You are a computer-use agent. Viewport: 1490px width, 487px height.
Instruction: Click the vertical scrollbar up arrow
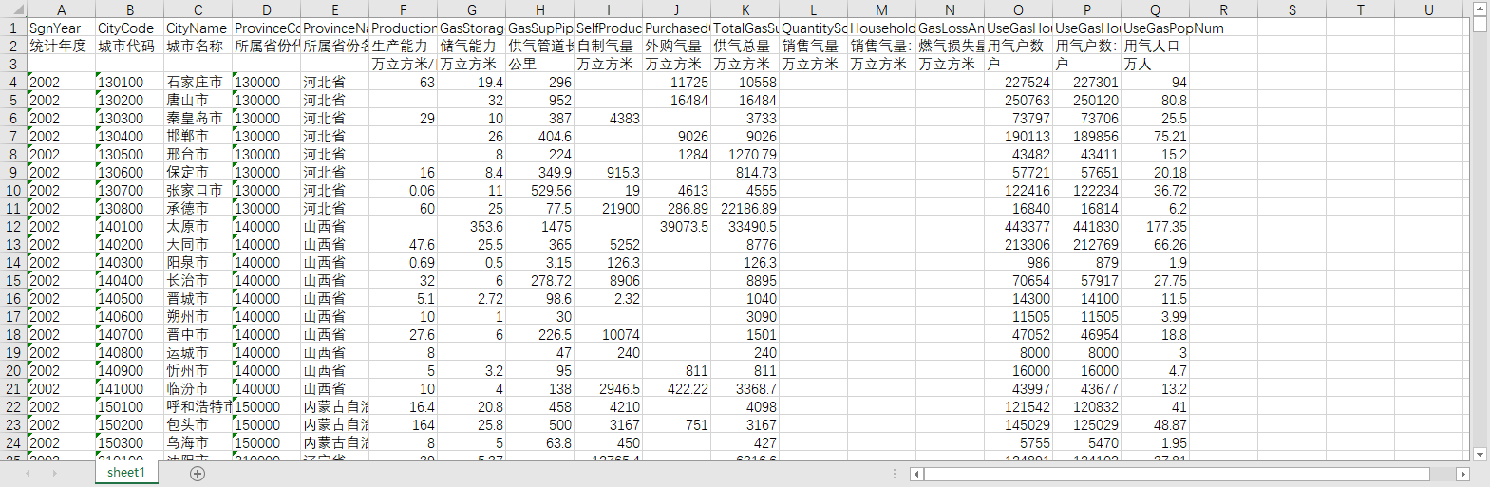(x=1480, y=9)
